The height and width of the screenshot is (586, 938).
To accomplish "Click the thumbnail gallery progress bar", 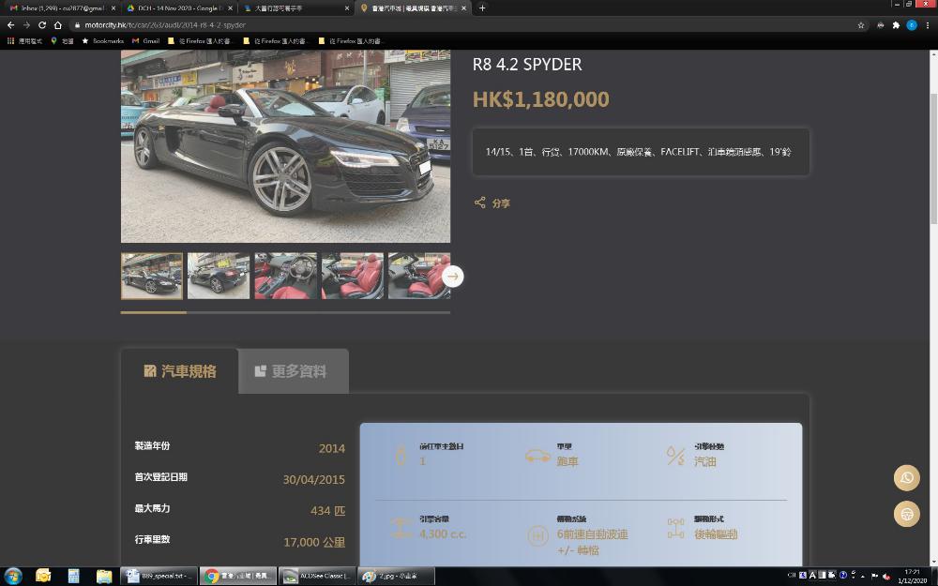I will [285, 312].
